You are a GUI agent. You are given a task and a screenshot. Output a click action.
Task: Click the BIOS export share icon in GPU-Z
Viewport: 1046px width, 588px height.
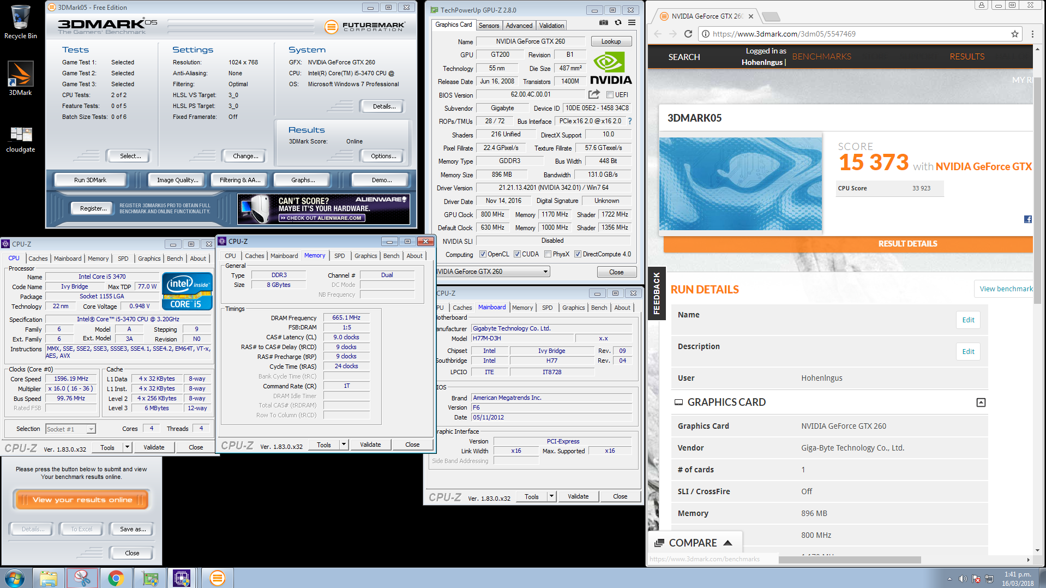click(594, 94)
